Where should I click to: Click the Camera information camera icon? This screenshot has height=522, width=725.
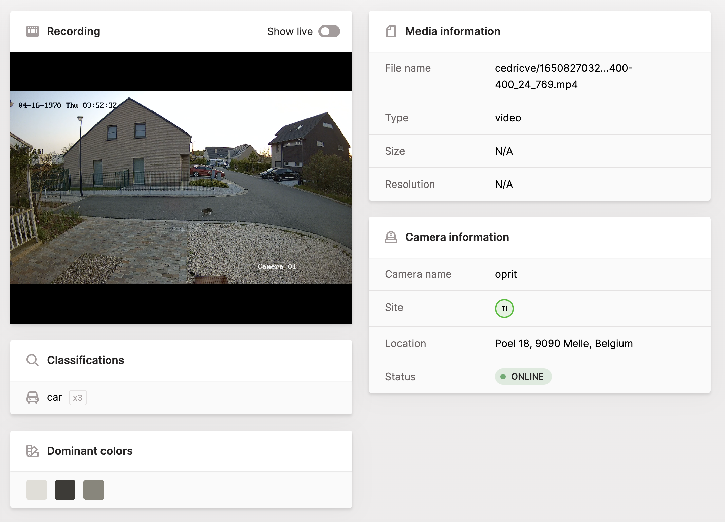(x=392, y=237)
